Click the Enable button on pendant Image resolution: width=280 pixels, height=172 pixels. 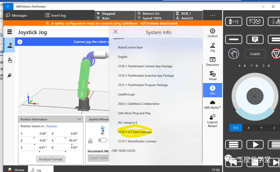(x=255, y=54)
